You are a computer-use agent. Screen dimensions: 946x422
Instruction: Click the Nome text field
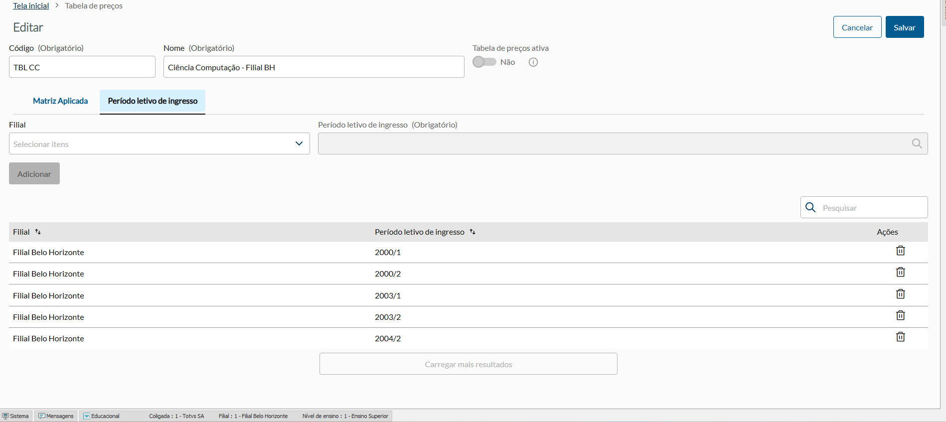pos(314,67)
